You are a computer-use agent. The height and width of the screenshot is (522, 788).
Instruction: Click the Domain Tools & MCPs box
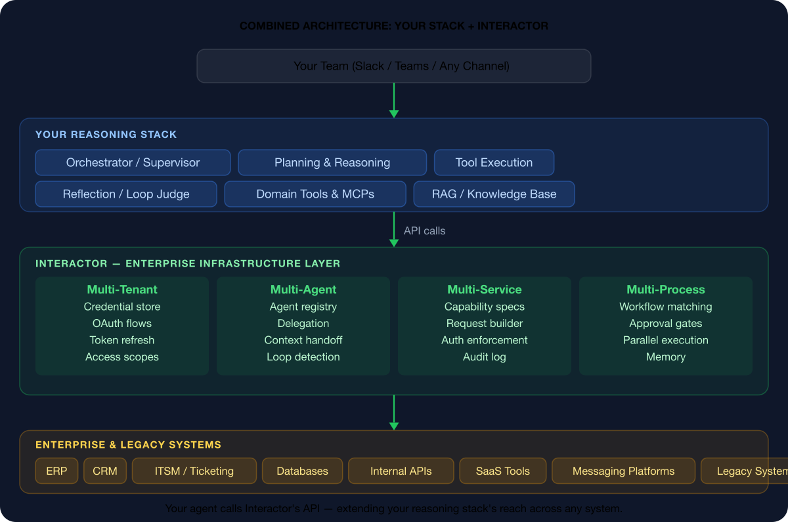[x=315, y=194]
